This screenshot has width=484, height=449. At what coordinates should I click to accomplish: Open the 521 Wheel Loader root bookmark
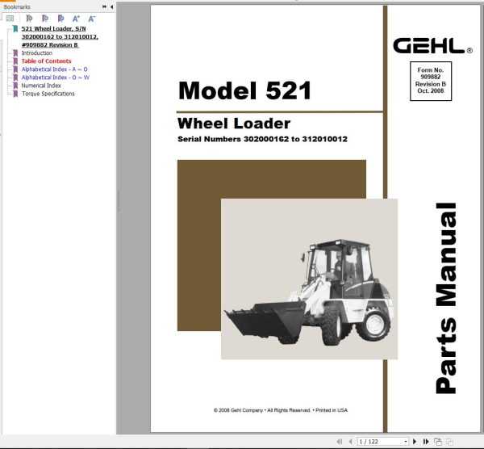click(60, 37)
